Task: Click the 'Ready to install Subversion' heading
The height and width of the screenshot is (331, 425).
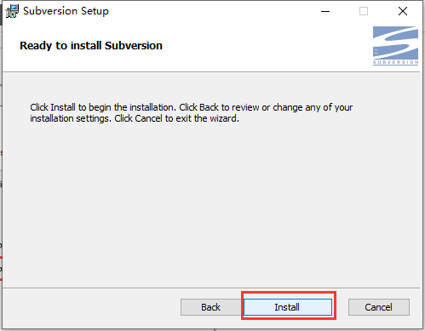Action: tap(91, 45)
